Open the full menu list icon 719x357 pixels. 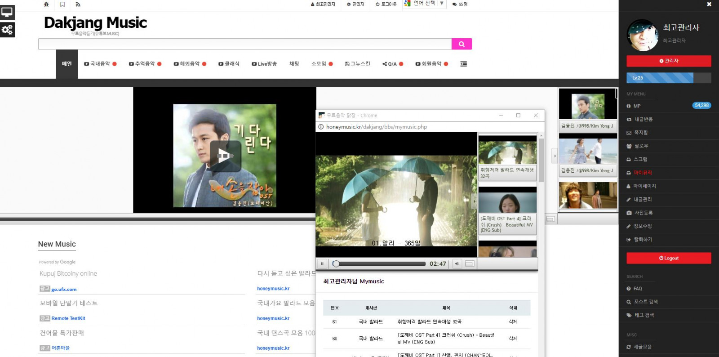tap(463, 64)
